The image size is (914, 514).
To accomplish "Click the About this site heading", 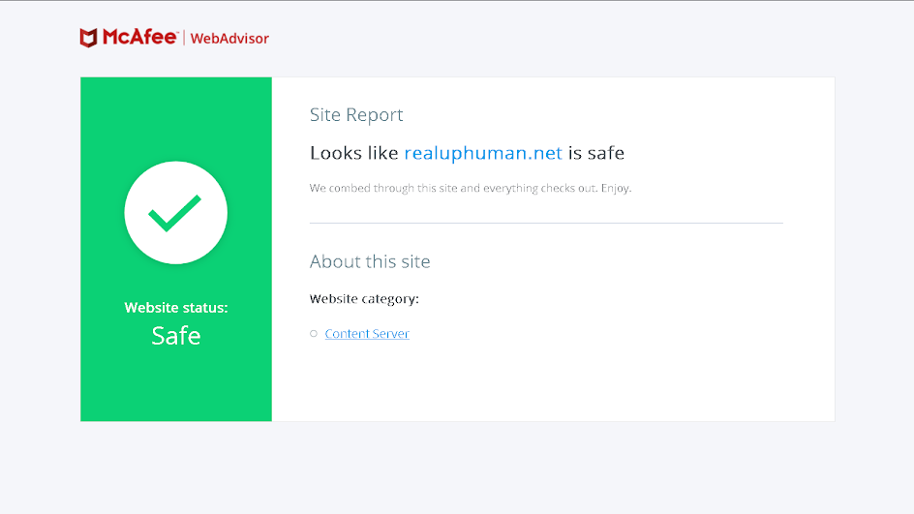I will point(370,261).
